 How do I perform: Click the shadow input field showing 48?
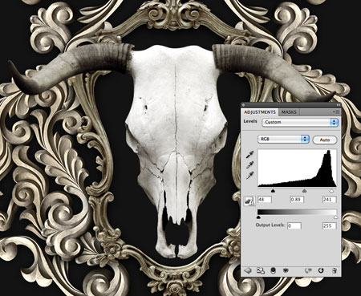pyautogui.click(x=265, y=200)
